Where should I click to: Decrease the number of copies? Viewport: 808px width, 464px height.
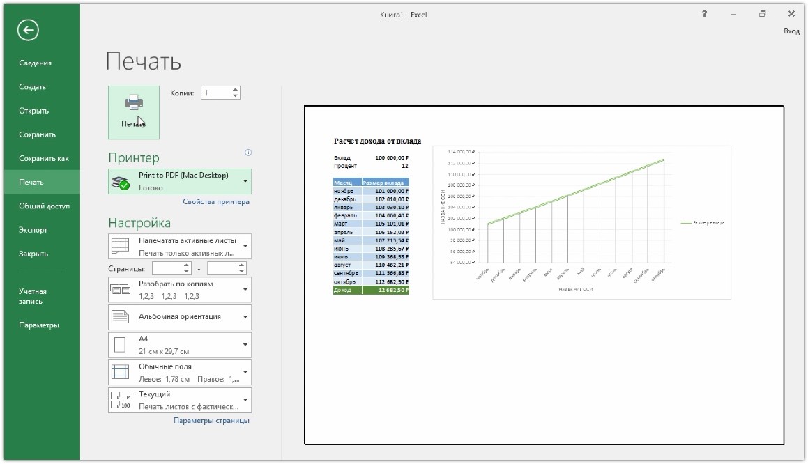tap(236, 95)
